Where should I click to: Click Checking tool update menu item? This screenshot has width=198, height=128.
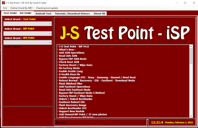[x=47, y=8]
